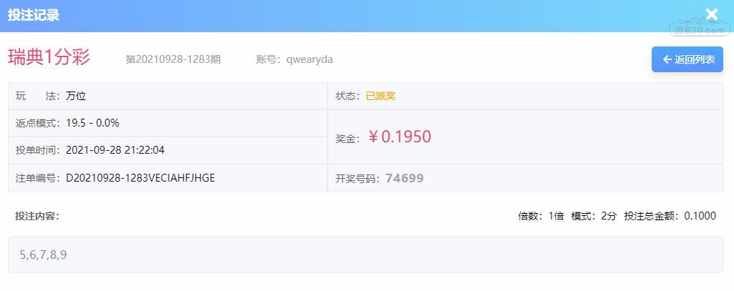Screen dimensions: 734x291
Task: Click the bet content 5,6,7,8,9
Action: click(43, 255)
